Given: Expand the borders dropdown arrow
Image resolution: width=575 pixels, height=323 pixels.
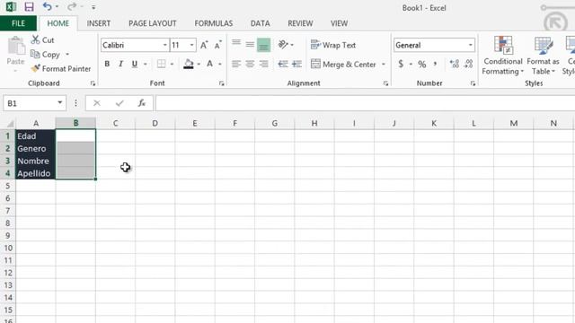Looking at the screenshot, I should pos(172,64).
